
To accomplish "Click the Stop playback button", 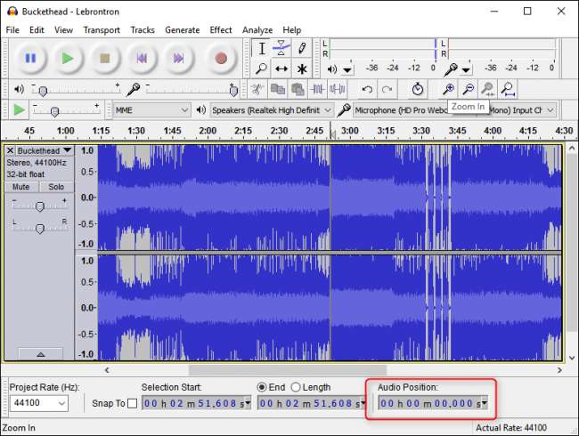I will coord(104,59).
